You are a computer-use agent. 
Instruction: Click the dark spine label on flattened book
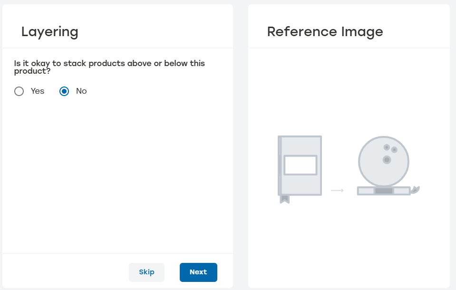tap(384, 191)
